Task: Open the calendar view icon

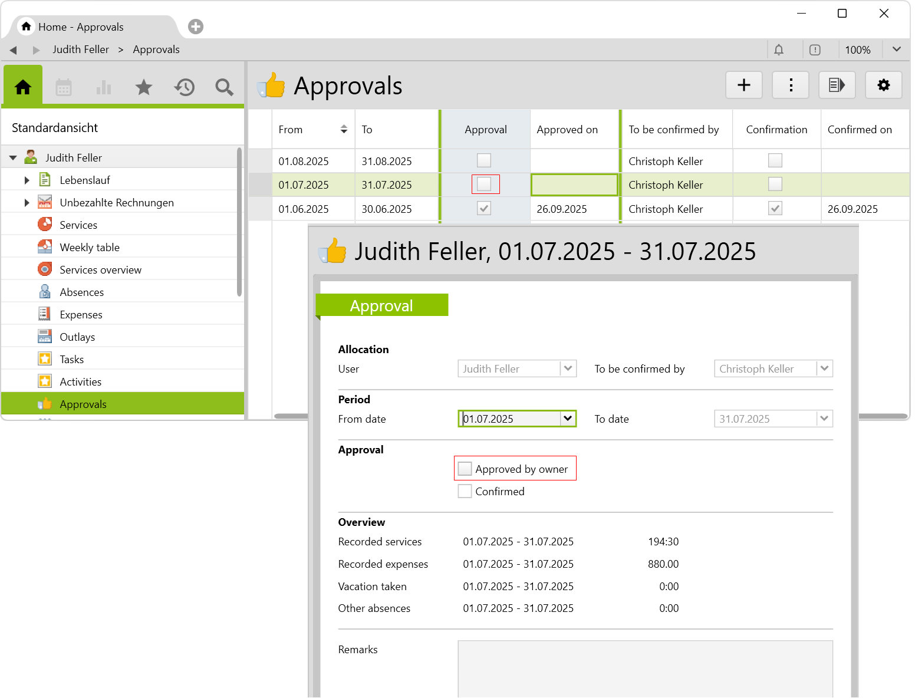Action: (64, 88)
